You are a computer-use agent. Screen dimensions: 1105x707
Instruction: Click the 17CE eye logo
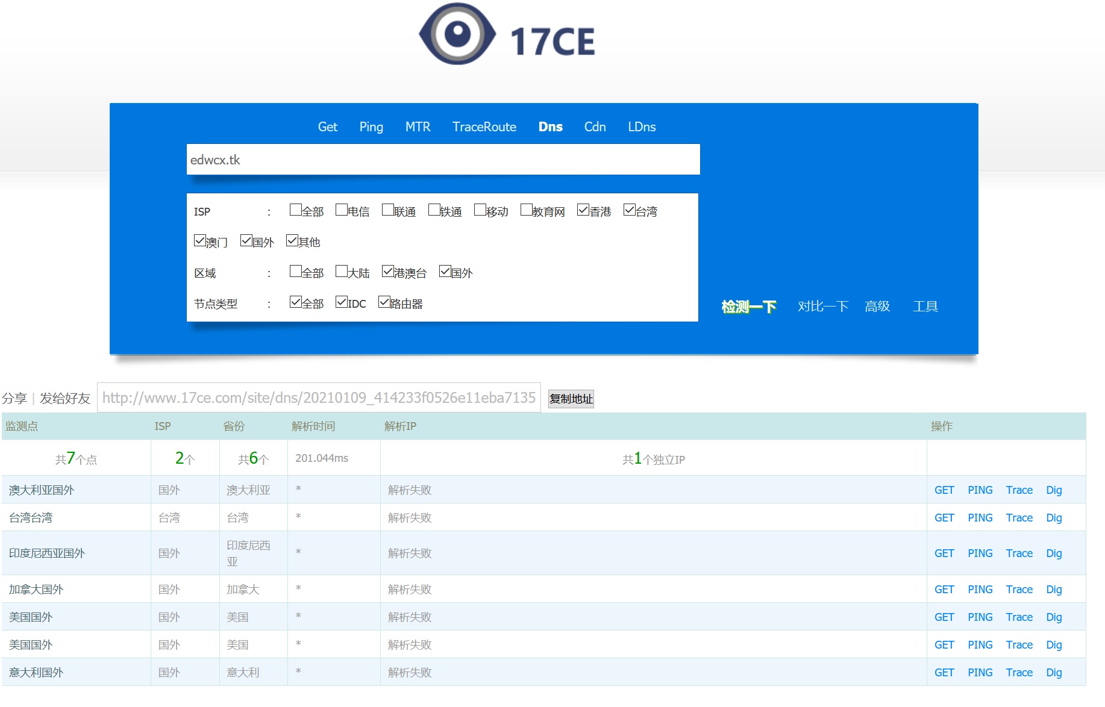(458, 34)
